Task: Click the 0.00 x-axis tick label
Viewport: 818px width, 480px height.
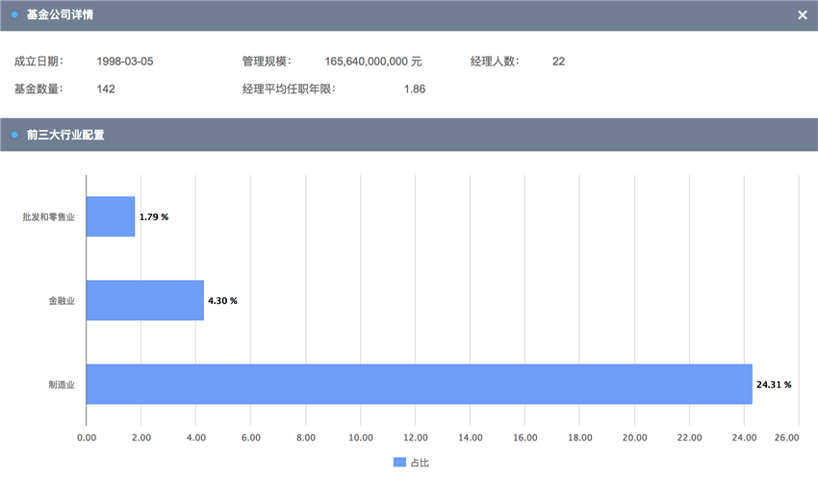Action: coord(87,438)
